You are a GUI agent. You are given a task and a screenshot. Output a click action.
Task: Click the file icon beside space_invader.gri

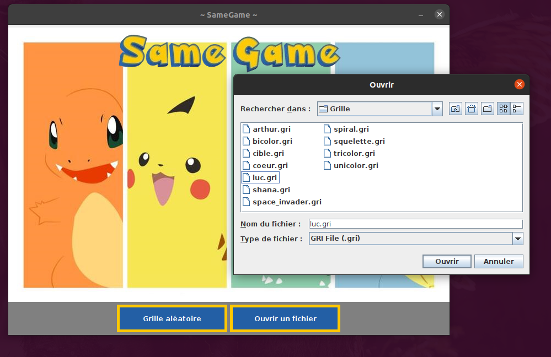(x=247, y=202)
